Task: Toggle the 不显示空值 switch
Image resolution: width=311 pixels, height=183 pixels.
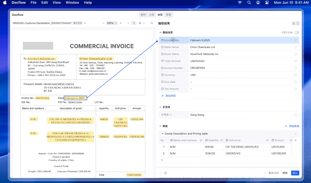Action: tap(297, 32)
